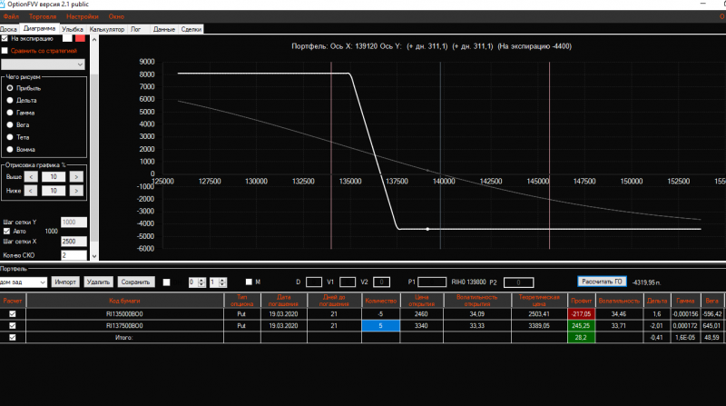726x406 pixels.
Task: Switch to the Сделки tab
Action: click(191, 29)
